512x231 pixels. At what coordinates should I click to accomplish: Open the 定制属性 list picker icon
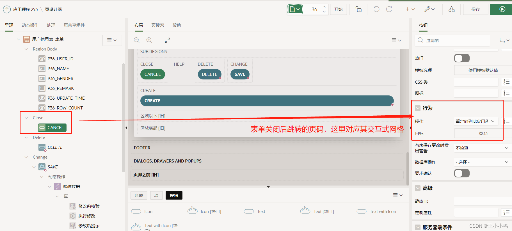(x=506, y=212)
